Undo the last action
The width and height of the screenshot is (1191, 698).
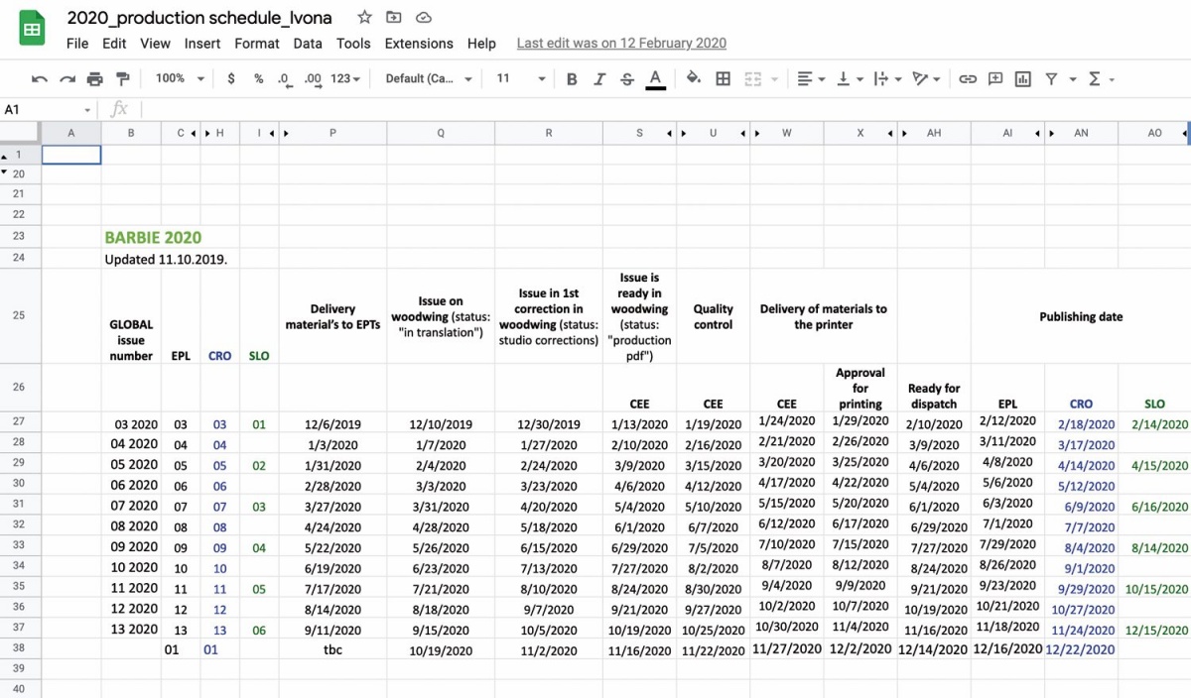pos(40,79)
